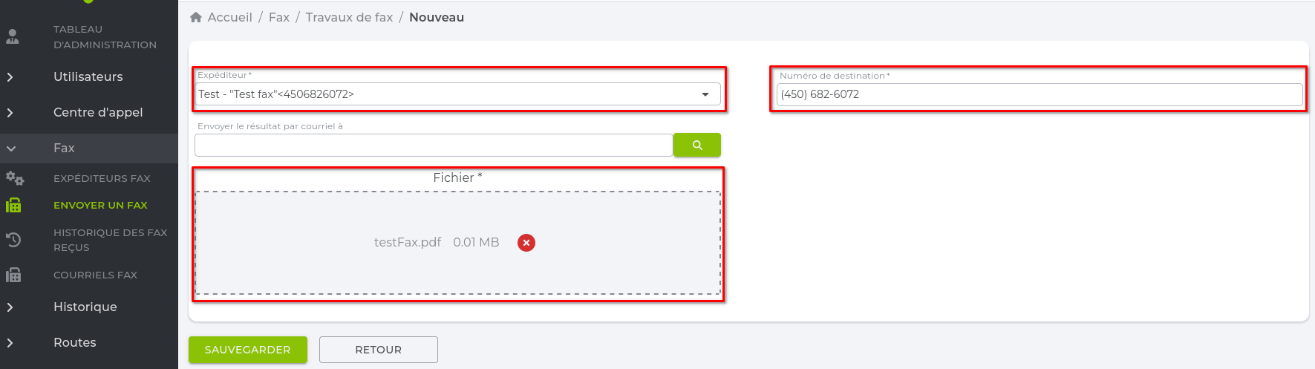Click the green search magnifier button
The image size is (1315, 369).
click(x=696, y=145)
